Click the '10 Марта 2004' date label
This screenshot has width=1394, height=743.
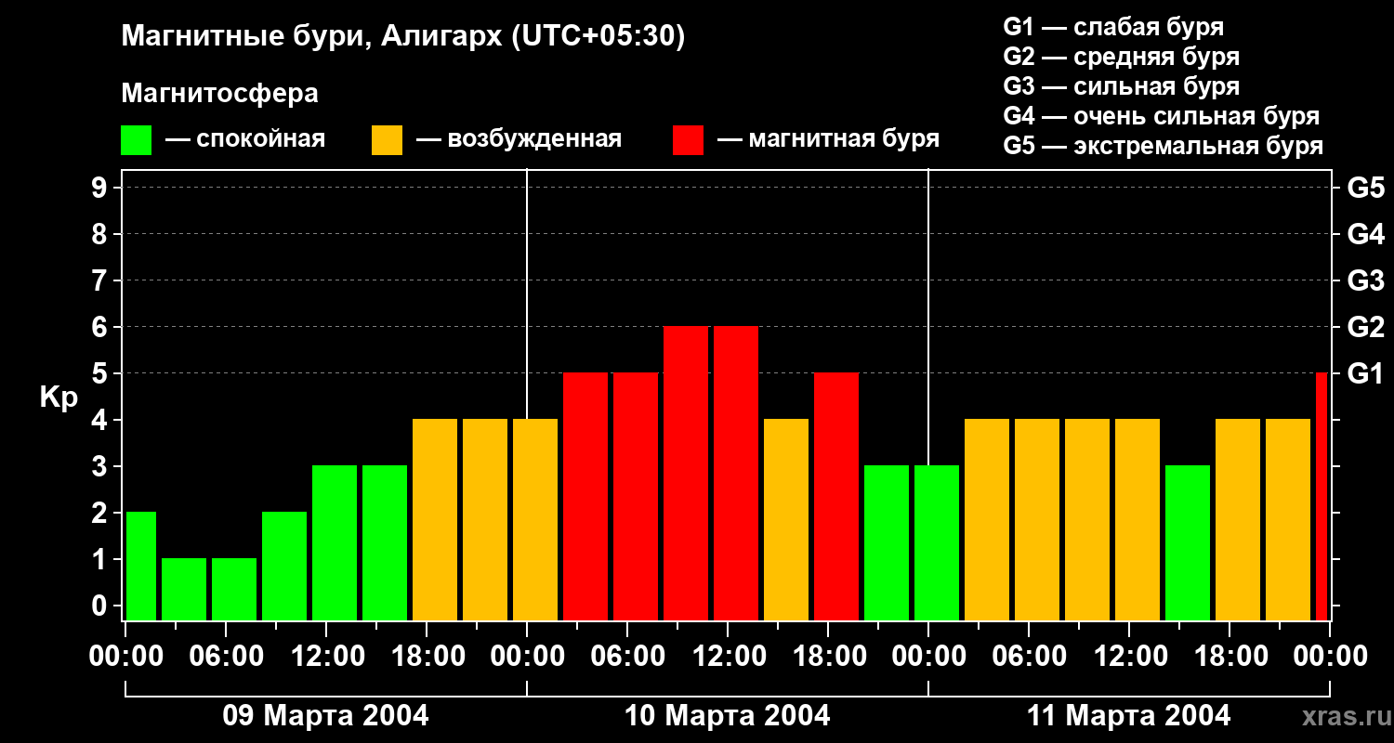727,716
